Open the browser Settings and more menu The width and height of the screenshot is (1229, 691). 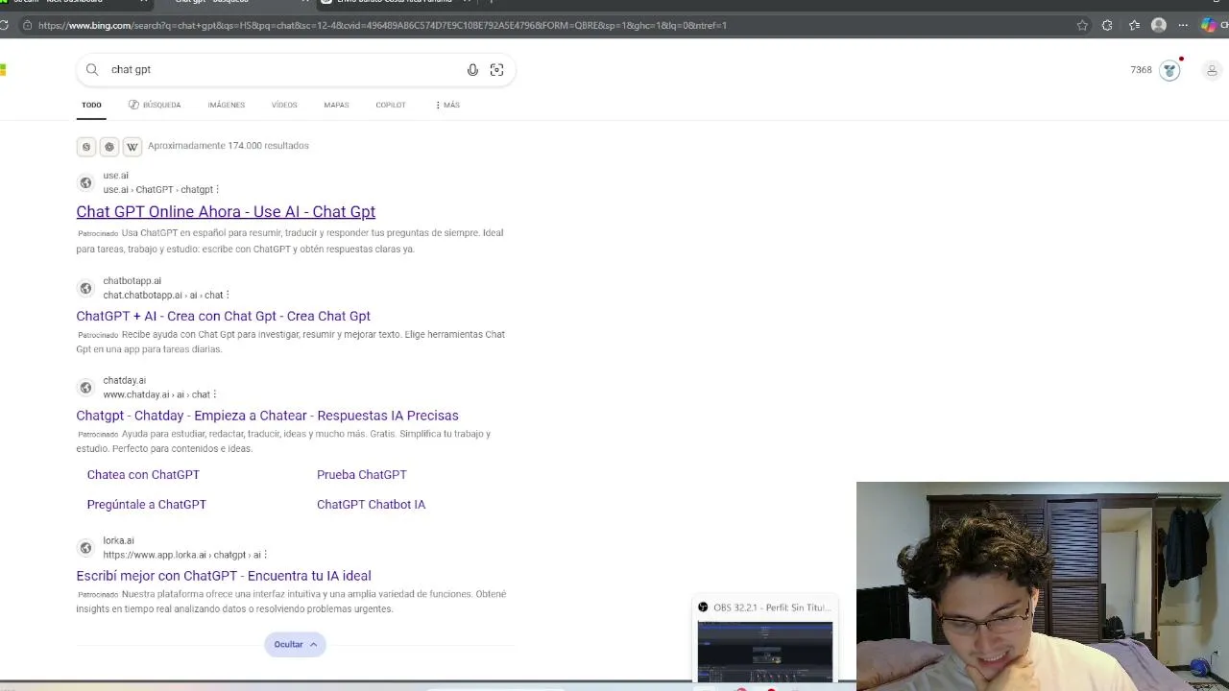(x=1183, y=25)
